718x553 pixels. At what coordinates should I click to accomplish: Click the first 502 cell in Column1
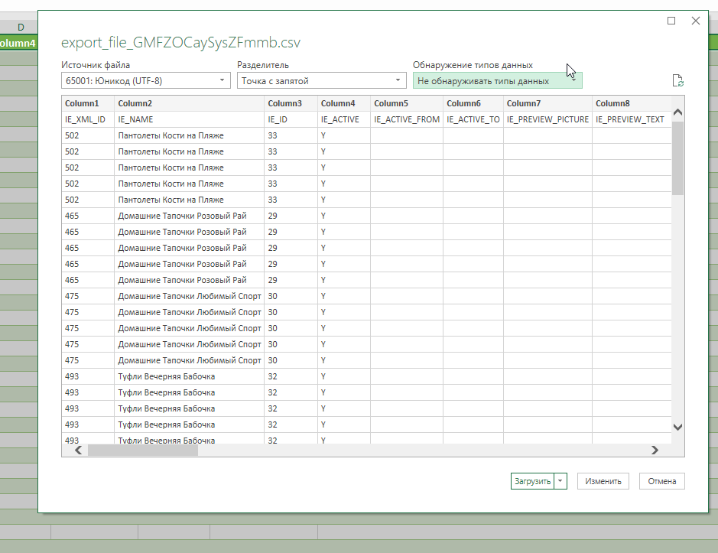click(x=88, y=135)
